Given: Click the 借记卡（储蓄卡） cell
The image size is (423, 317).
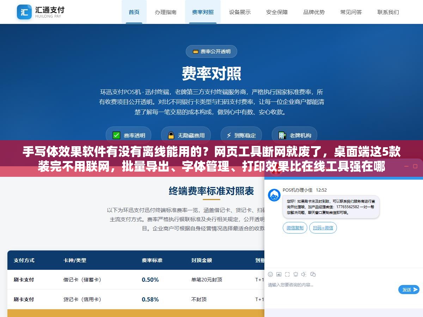Looking at the screenshot, I should tap(83, 280).
